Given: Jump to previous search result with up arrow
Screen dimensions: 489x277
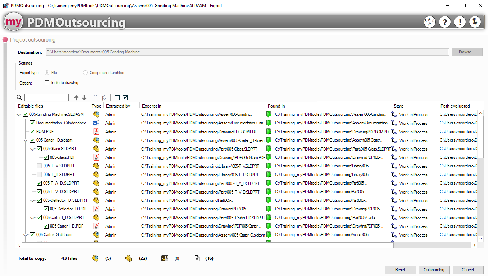Looking at the screenshot, I should [x=76, y=98].
